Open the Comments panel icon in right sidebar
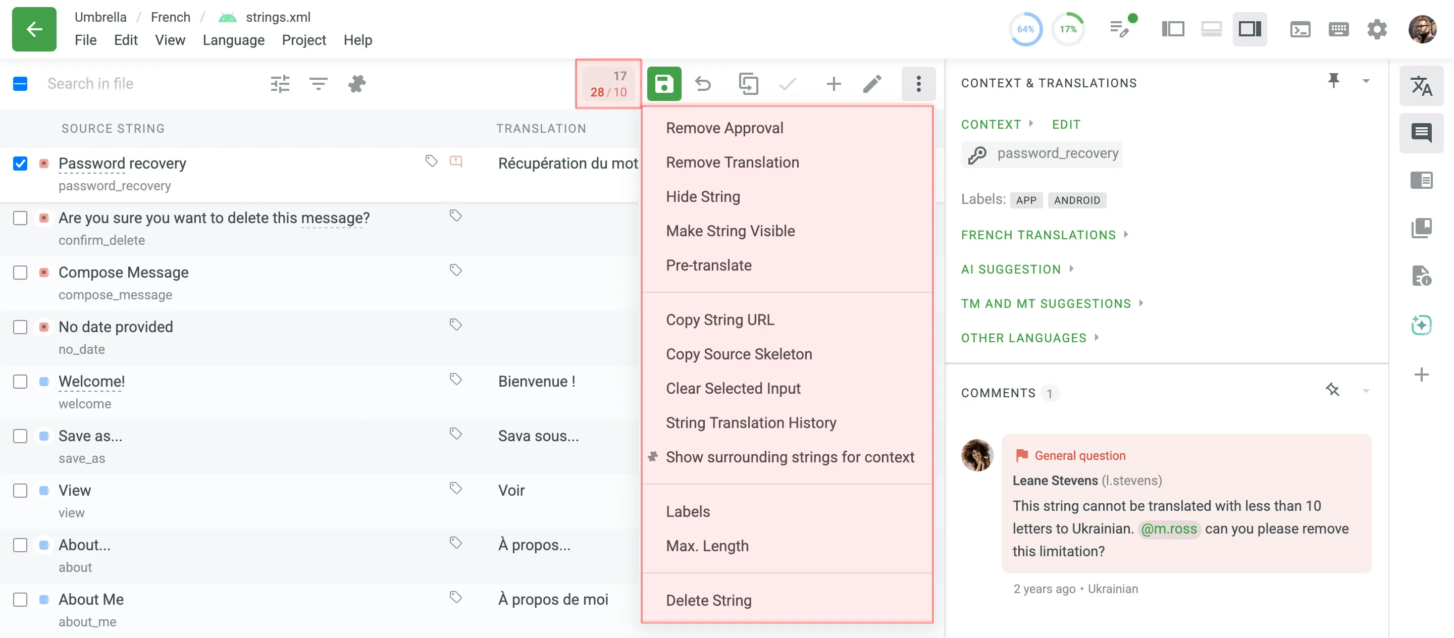Screen dimensions: 1454x638 pyautogui.click(x=1422, y=133)
